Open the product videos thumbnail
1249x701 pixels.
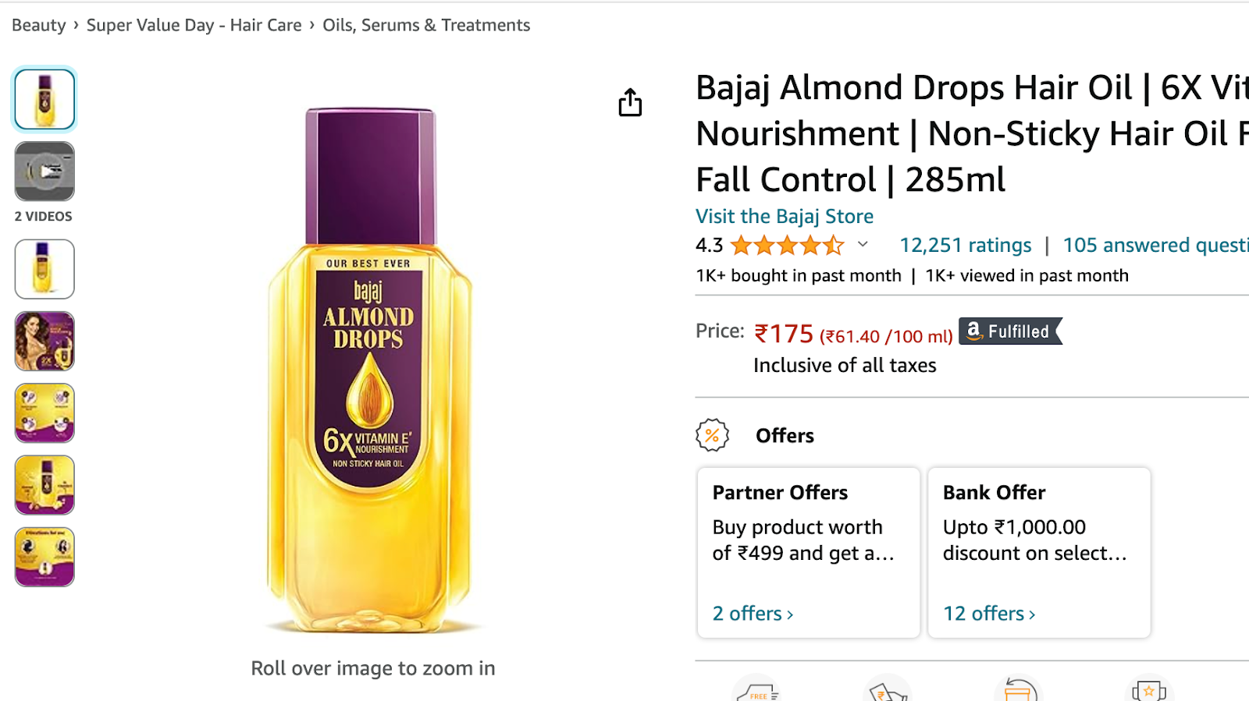coord(44,172)
